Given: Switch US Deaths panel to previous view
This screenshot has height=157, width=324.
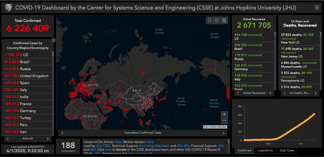Looking at the screenshot, I should coord(284,93).
